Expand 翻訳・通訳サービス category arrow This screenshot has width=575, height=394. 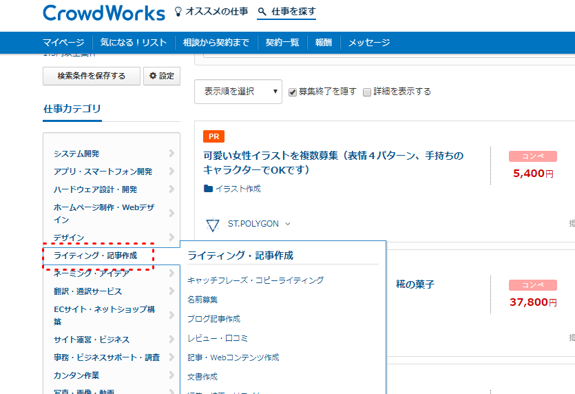click(x=171, y=291)
